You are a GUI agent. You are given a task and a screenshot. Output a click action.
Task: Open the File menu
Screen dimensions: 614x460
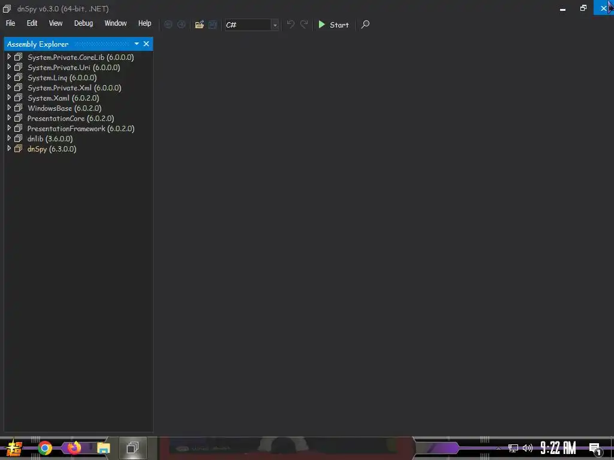tap(11, 23)
